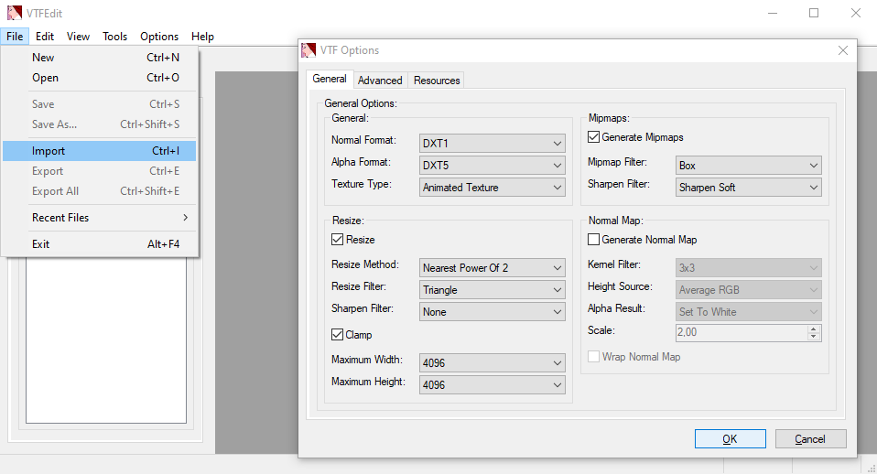This screenshot has width=877, height=474.
Task: Open the View menu
Action: click(x=78, y=37)
